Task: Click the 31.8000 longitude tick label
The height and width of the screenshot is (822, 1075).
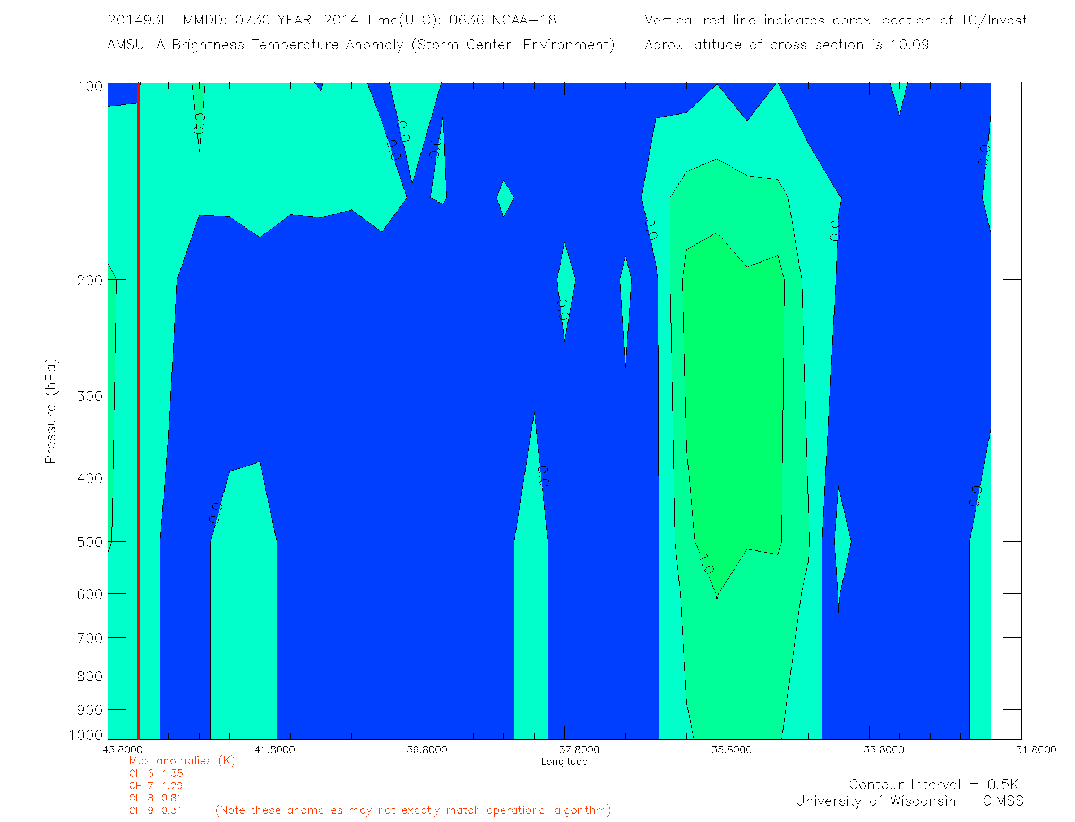Action: click(x=1036, y=750)
